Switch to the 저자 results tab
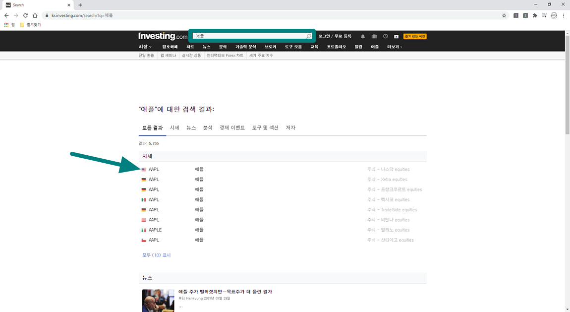Image resolution: width=570 pixels, height=312 pixels. click(290, 127)
